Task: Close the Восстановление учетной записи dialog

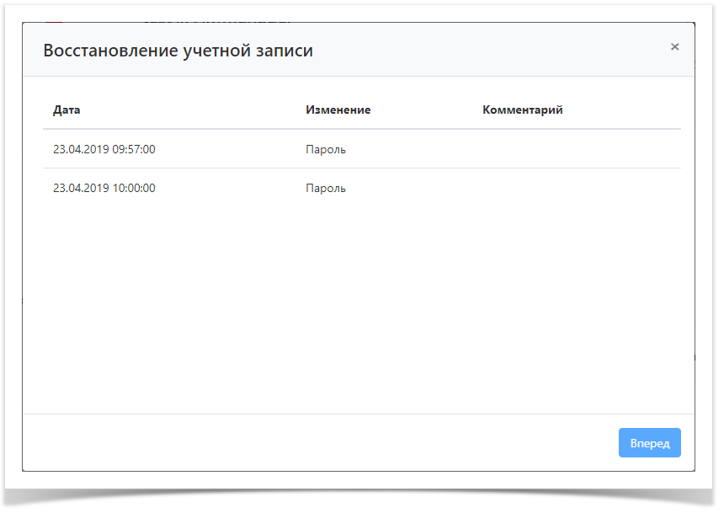Action: (x=674, y=47)
